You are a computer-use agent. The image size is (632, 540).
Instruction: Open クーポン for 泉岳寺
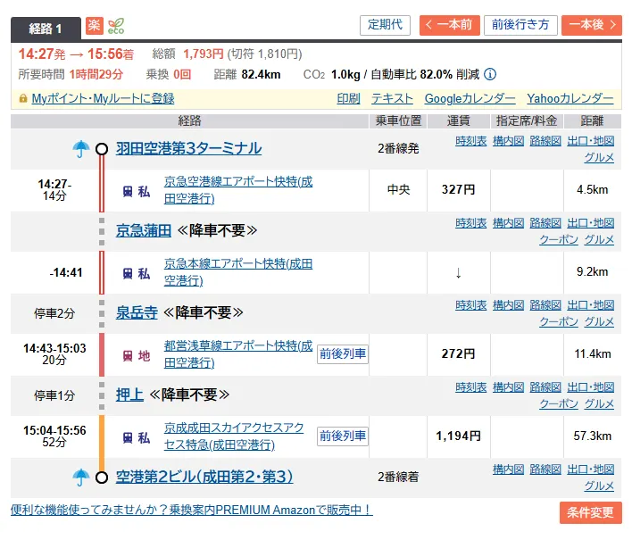[559, 322]
